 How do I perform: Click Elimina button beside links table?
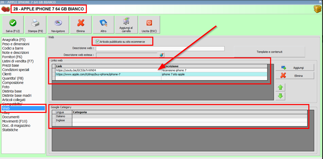(295, 76)
